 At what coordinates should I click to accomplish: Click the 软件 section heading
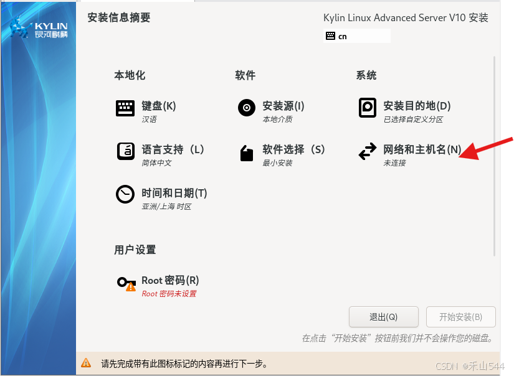tap(245, 75)
